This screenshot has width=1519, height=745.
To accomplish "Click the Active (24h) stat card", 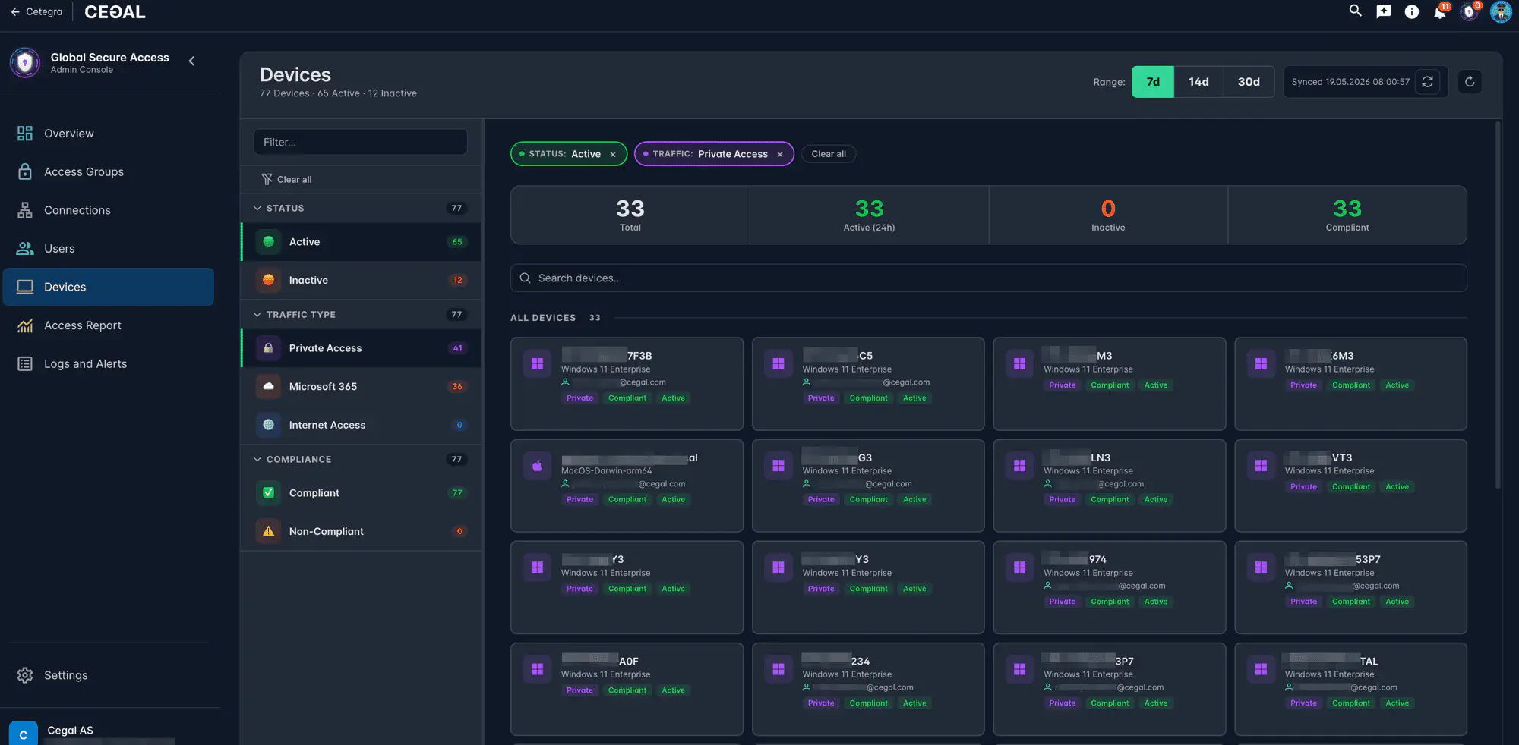I will click(x=869, y=215).
